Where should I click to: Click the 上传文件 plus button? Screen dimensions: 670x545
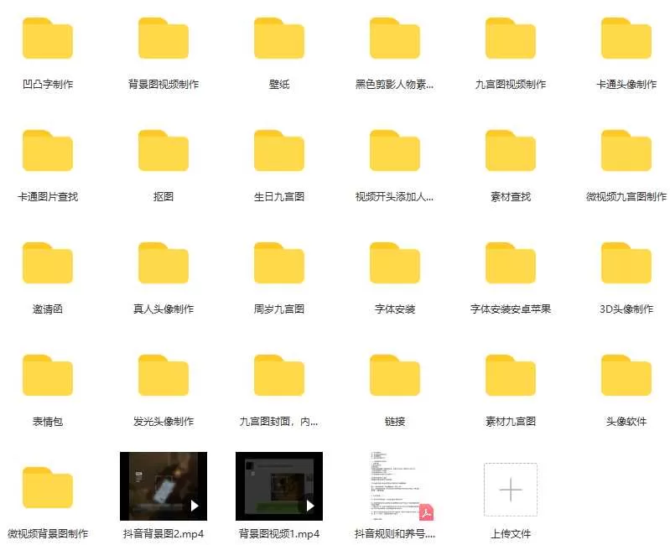[x=510, y=489]
